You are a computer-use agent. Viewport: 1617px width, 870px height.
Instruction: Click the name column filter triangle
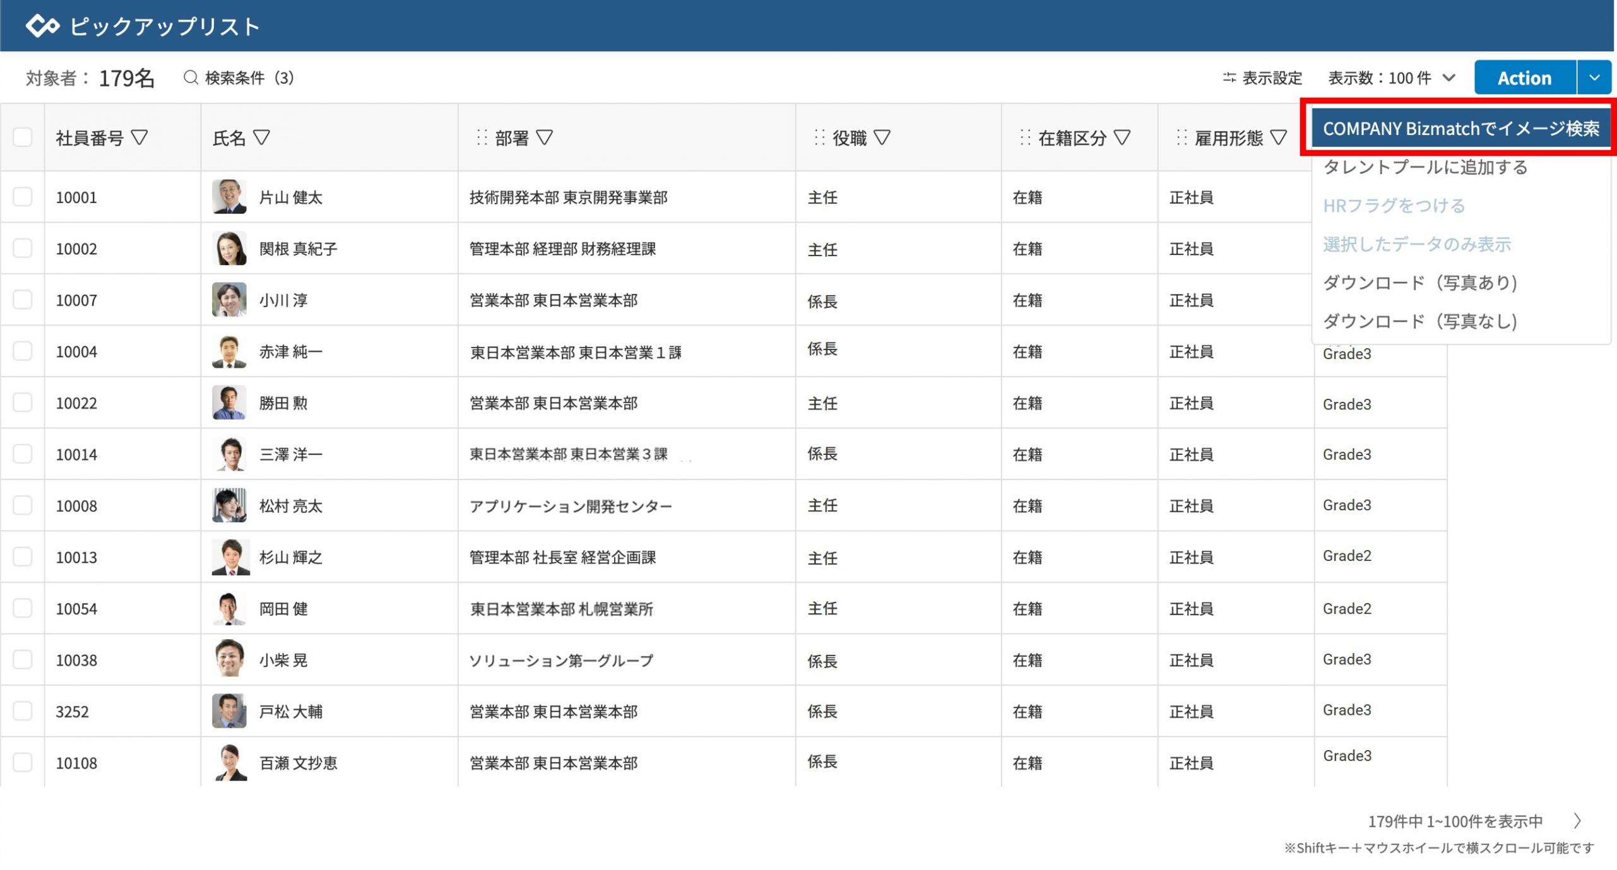tap(261, 138)
